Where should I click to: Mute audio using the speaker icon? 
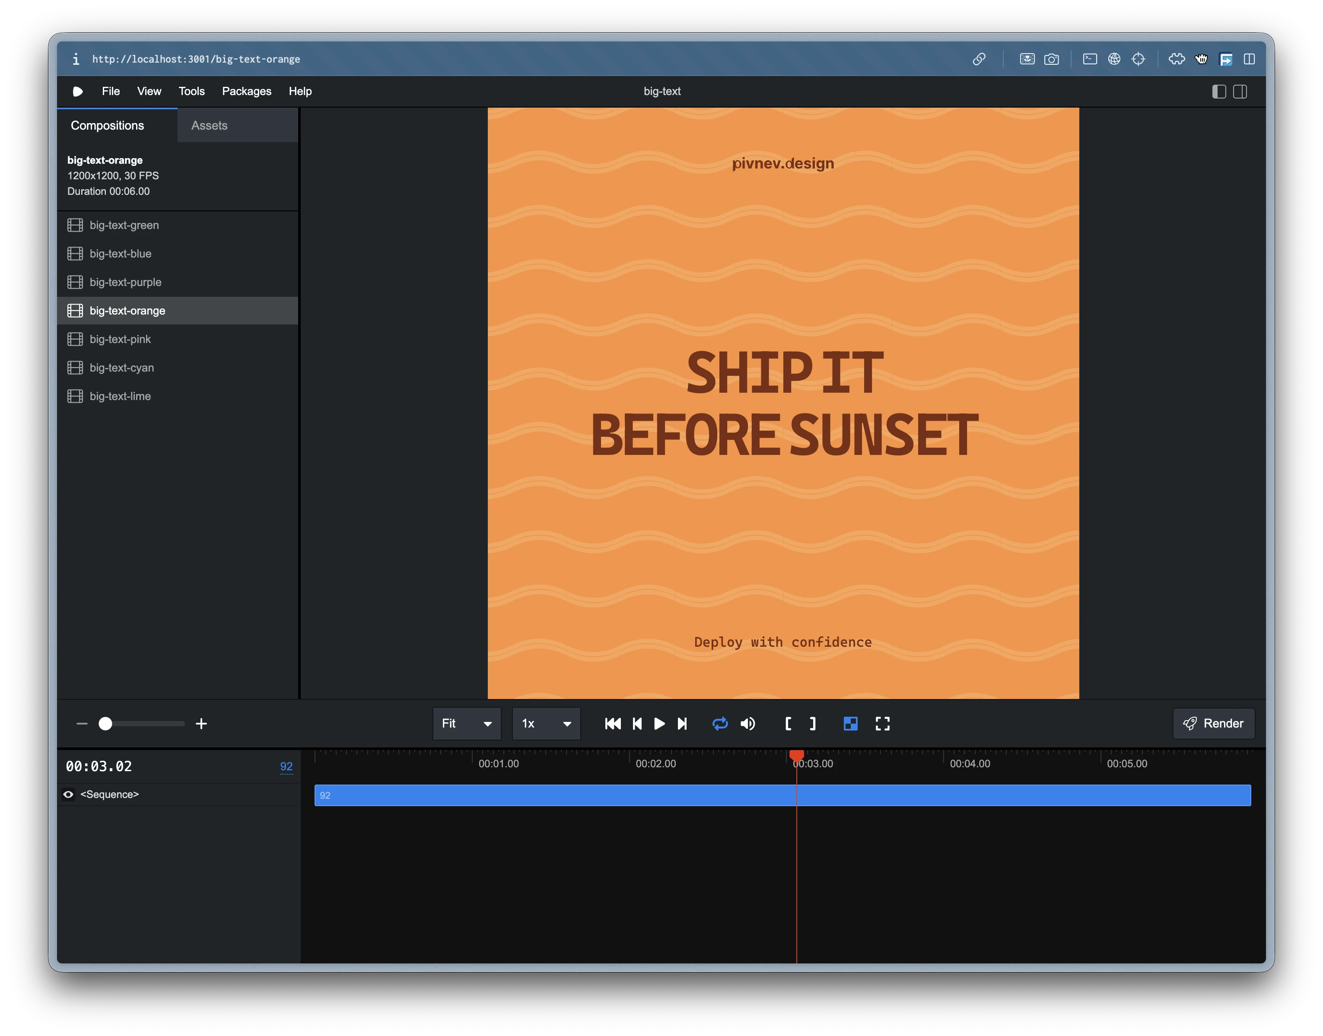pos(748,724)
